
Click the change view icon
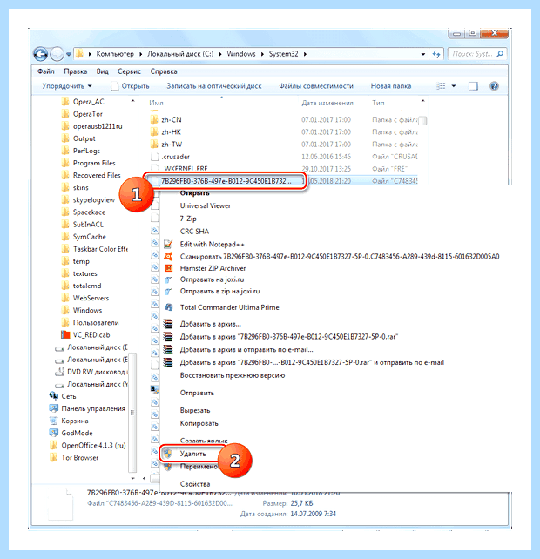[442, 86]
